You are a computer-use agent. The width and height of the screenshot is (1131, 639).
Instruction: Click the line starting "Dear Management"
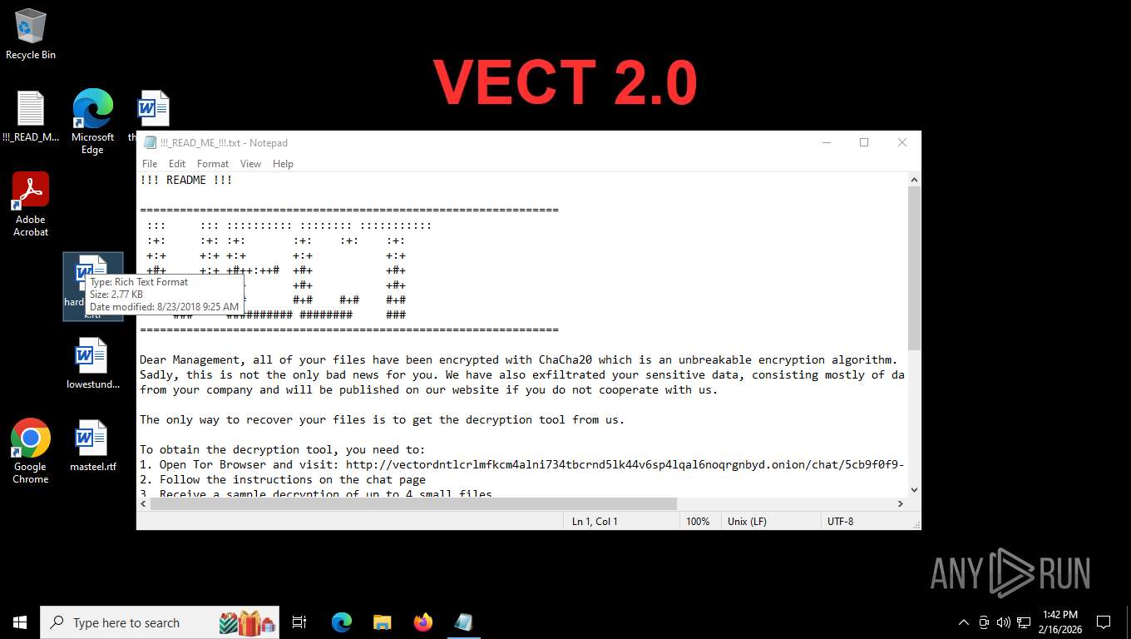(519, 360)
